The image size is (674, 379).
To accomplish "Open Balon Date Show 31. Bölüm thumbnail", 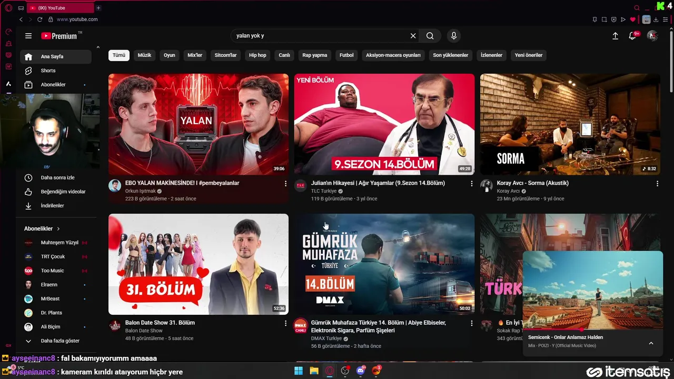I will (199, 264).
